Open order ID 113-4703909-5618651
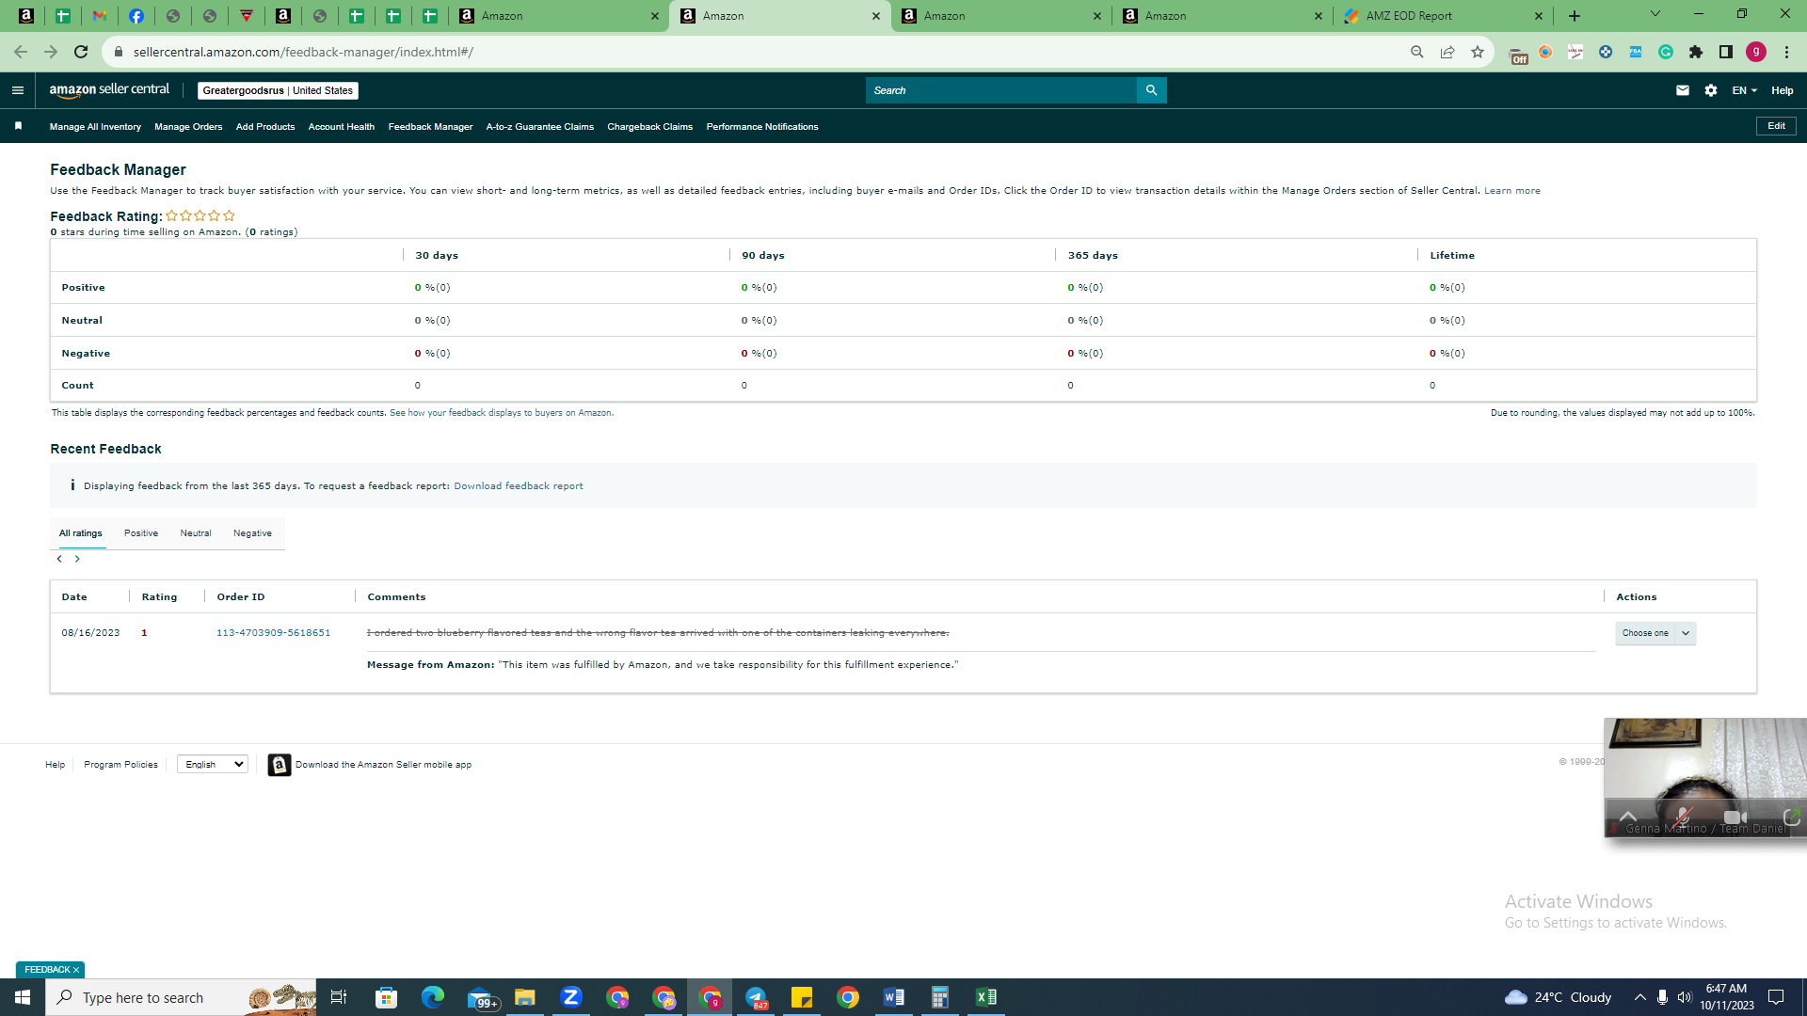Viewport: 1807px width, 1016px height. pos(274,633)
